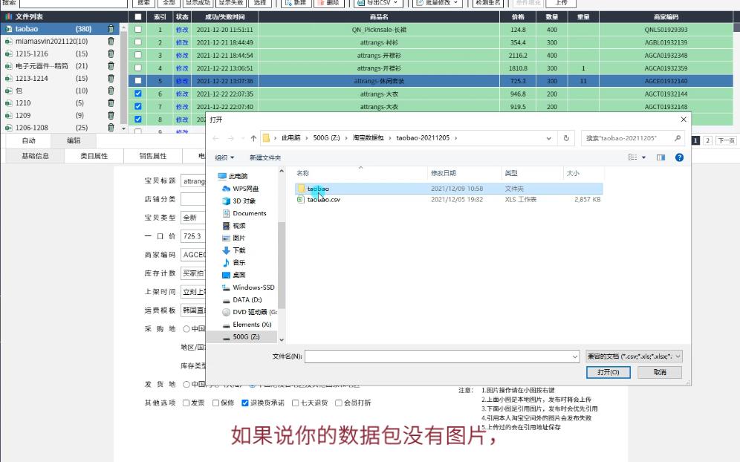Click the refresh icon beside the search box
740x462 pixels.
(567, 138)
